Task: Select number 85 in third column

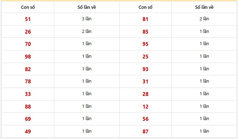Action: tap(145, 32)
